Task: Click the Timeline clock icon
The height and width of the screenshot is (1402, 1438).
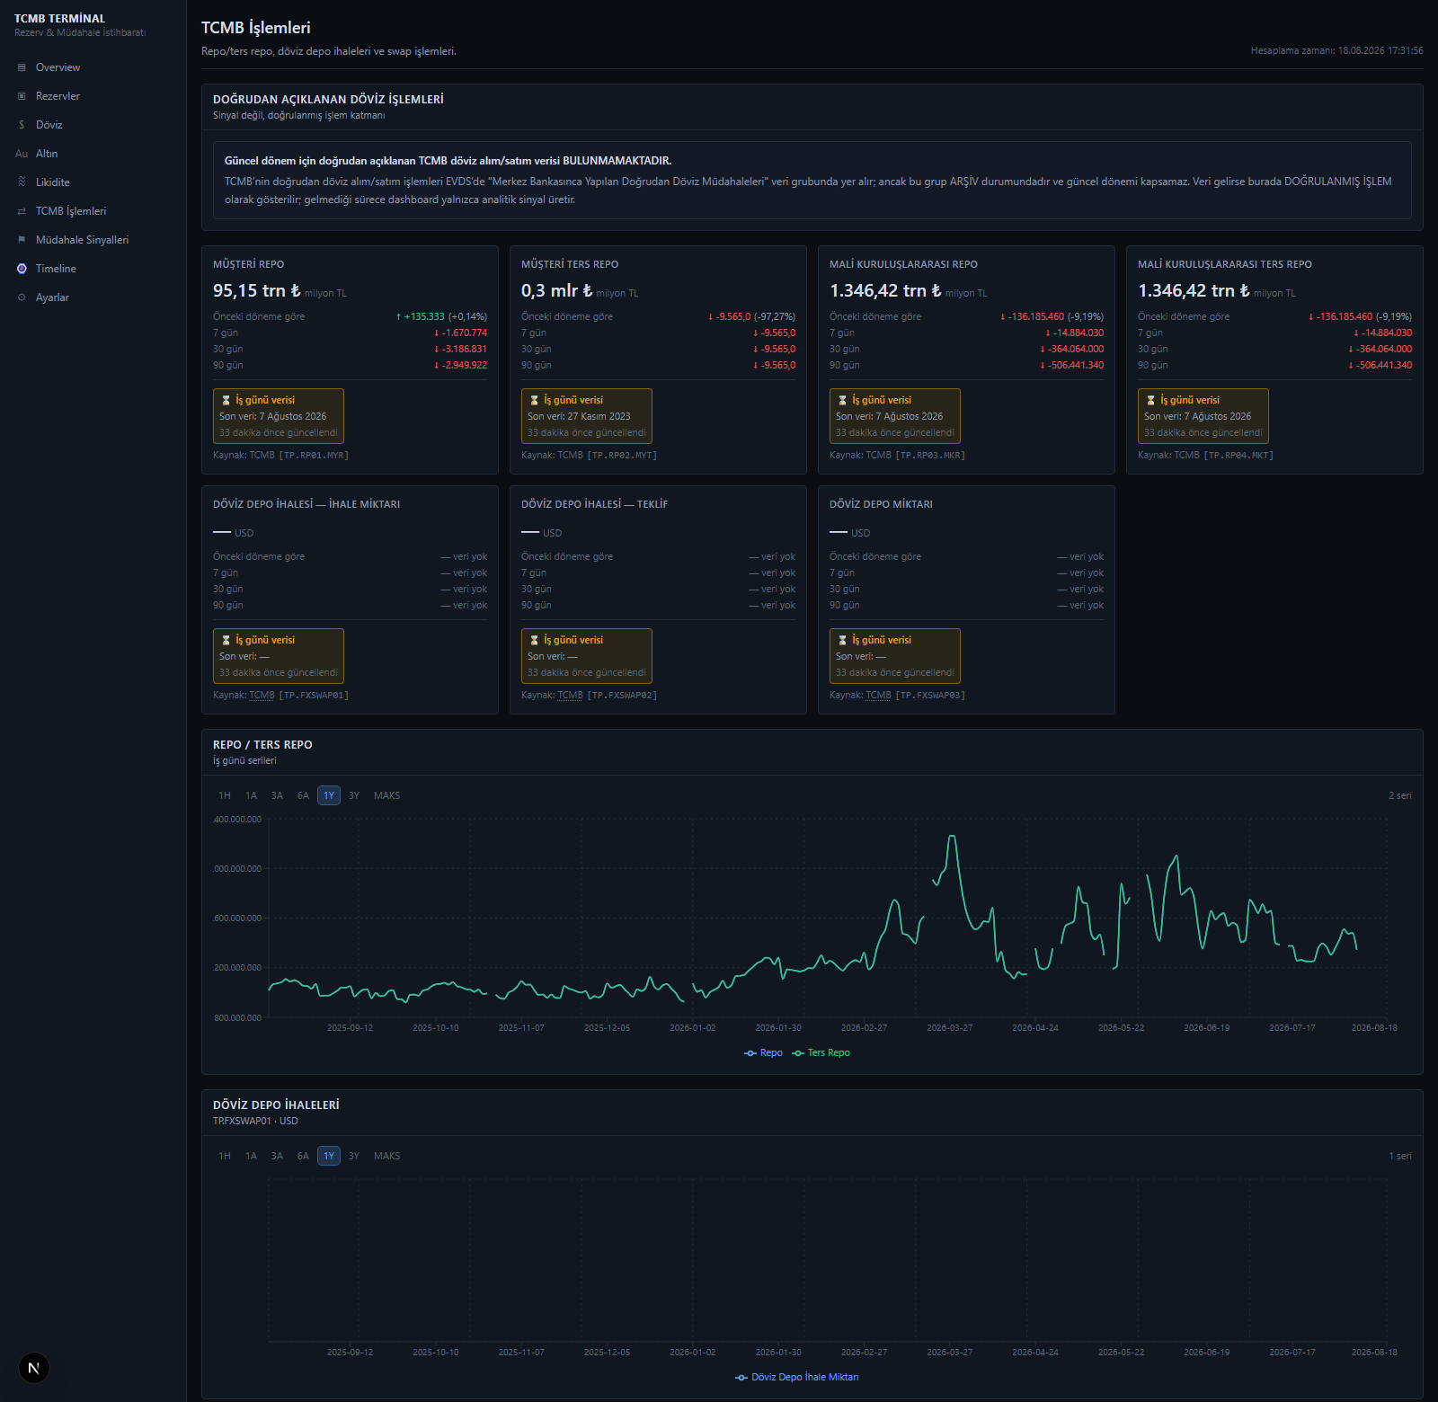Action: pyautogui.click(x=22, y=269)
